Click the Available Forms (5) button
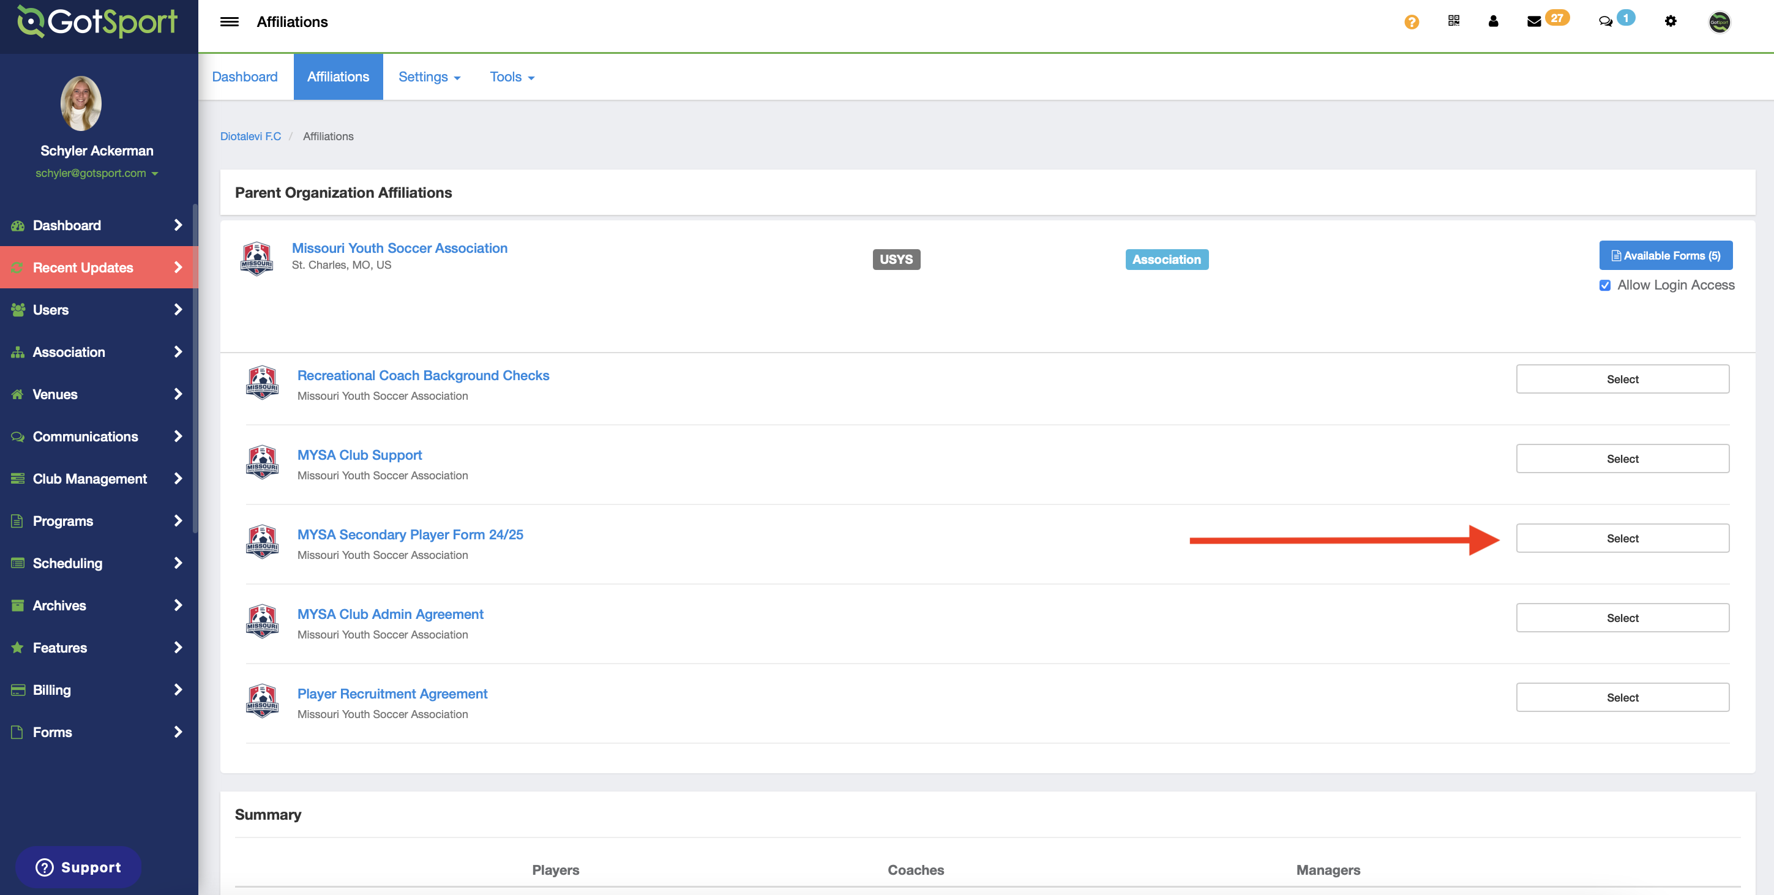The width and height of the screenshot is (1774, 895). click(1666, 255)
